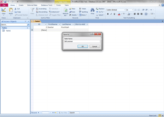This screenshot has width=164, height=117.
Task: Switch to the Create ribbon tab
Action: click(21, 5)
